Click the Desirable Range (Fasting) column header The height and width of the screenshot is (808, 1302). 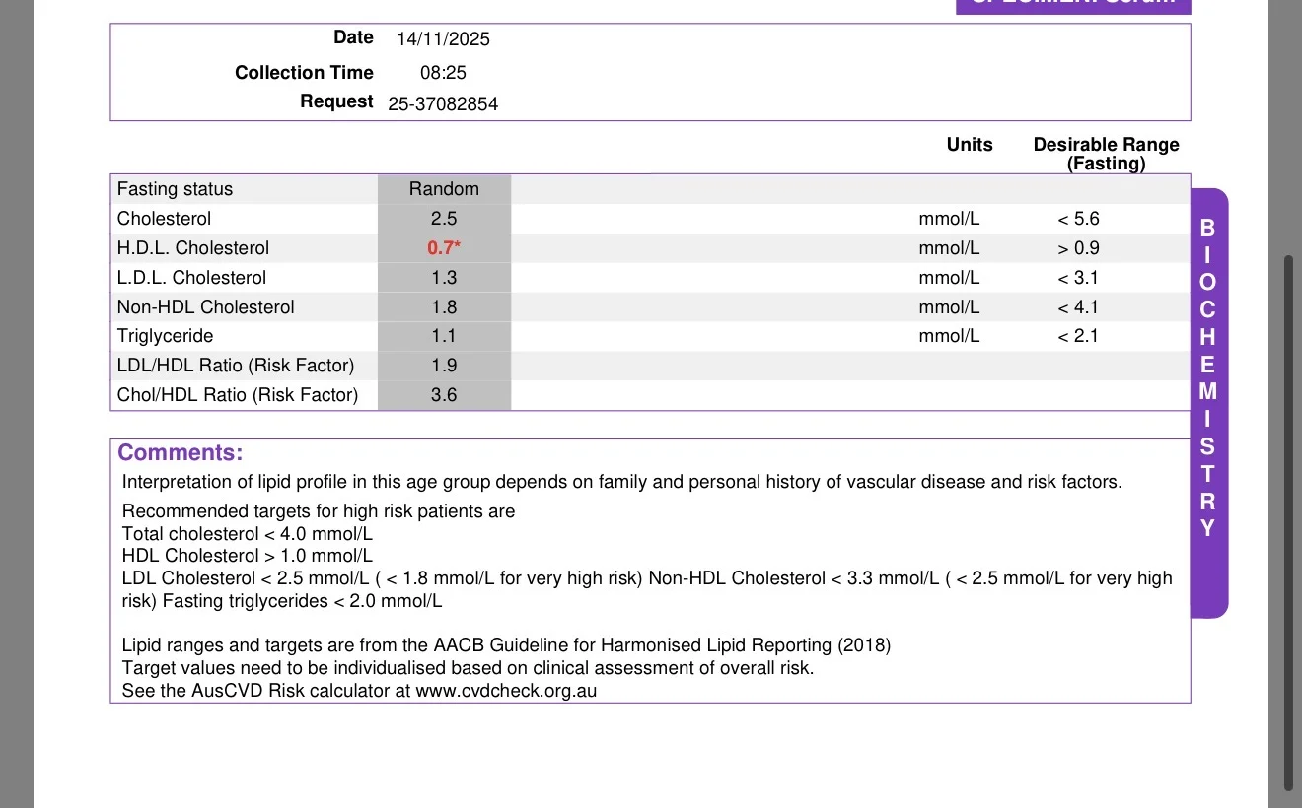1106,154
